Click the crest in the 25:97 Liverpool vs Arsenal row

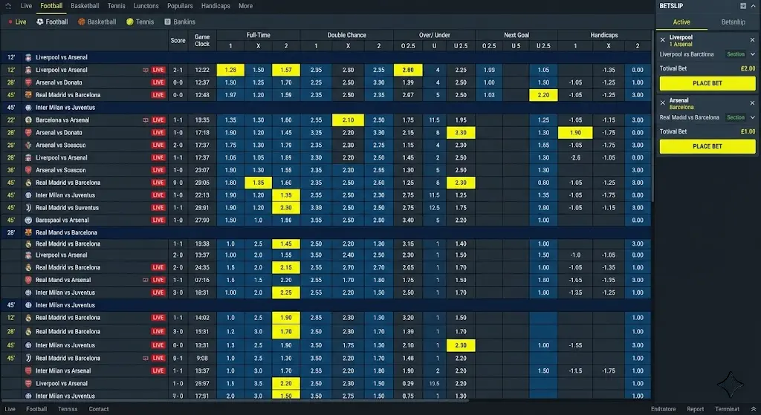(28, 384)
